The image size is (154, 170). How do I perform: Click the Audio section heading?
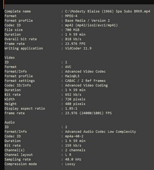(10, 122)
